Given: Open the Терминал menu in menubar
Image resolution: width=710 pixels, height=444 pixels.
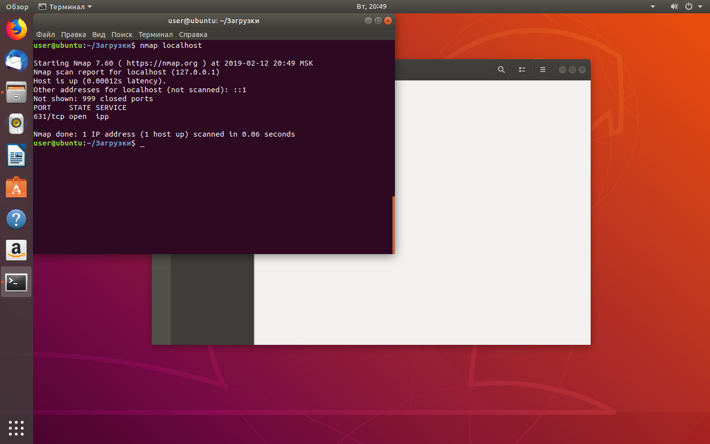Looking at the screenshot, I should (155, 35).
